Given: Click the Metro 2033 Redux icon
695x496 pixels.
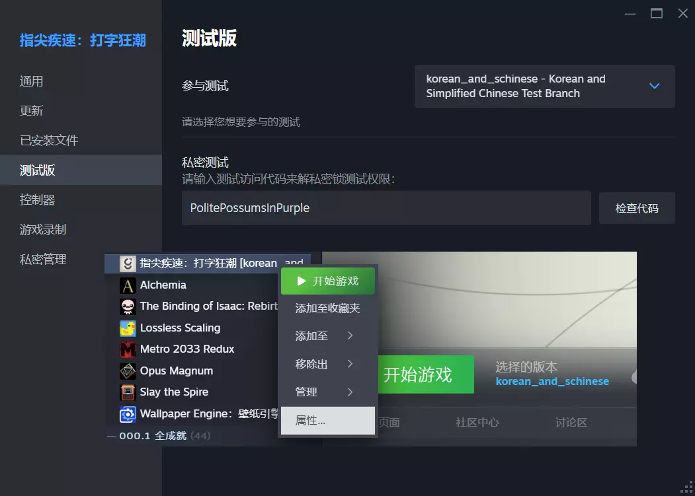Looking at the screenshot, I should pyautogui.click(x=128, y=349).
